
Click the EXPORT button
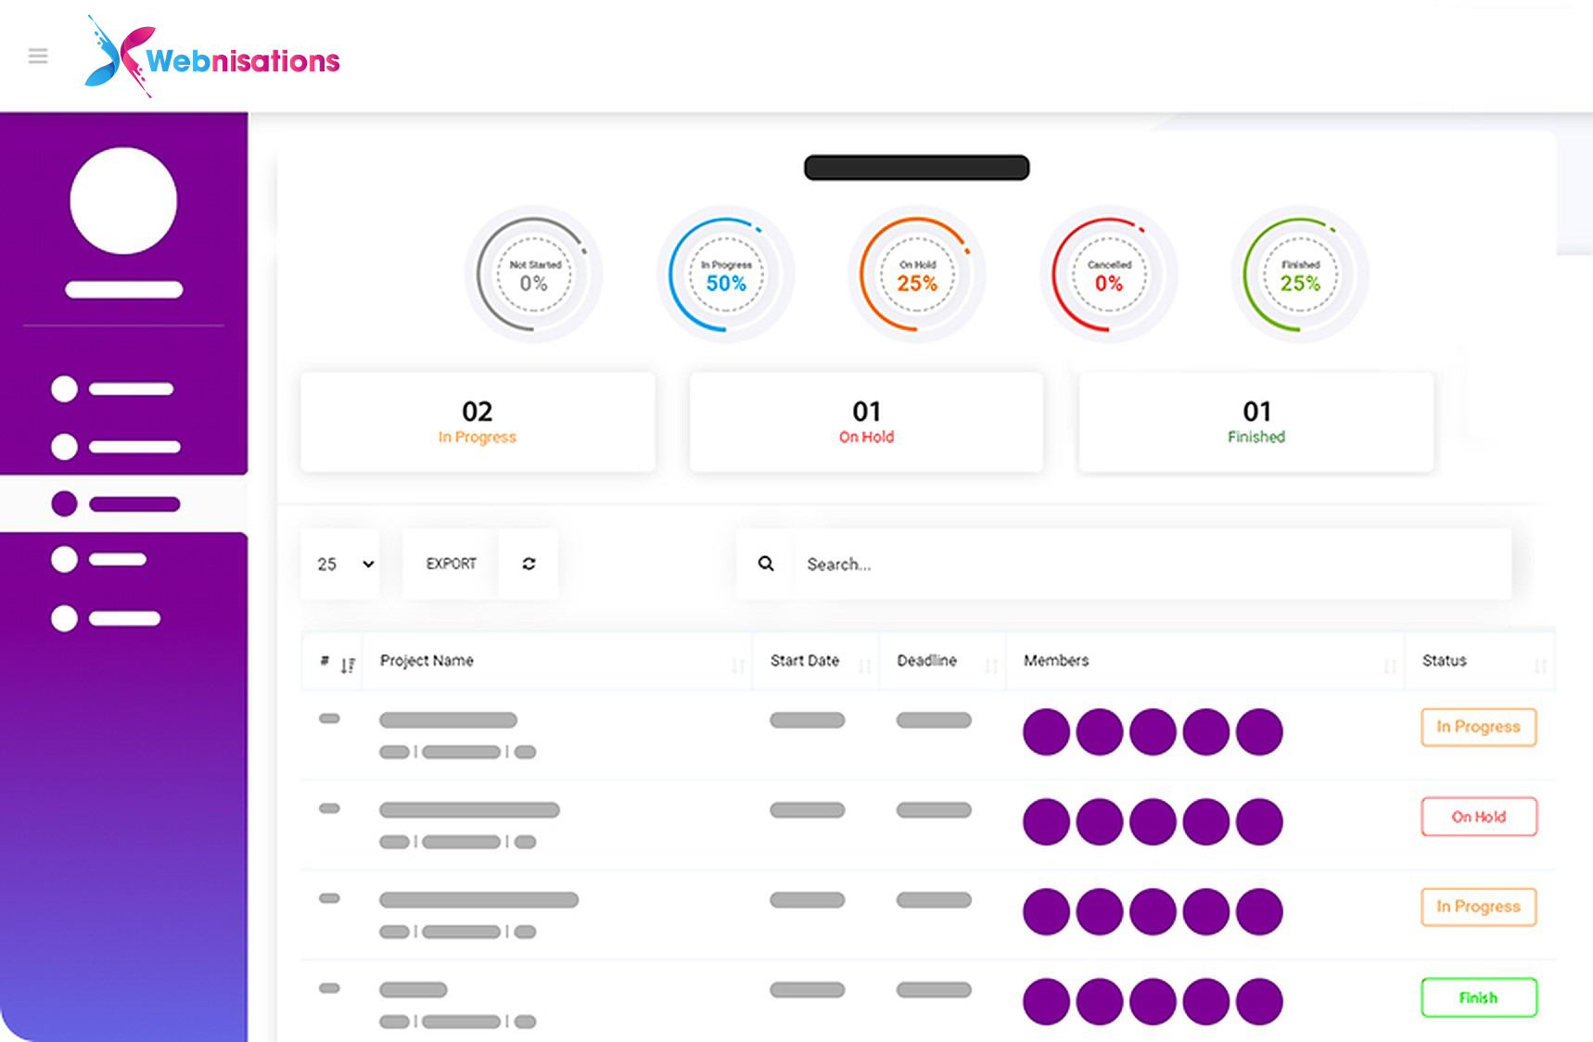click(x=451, y=564)
